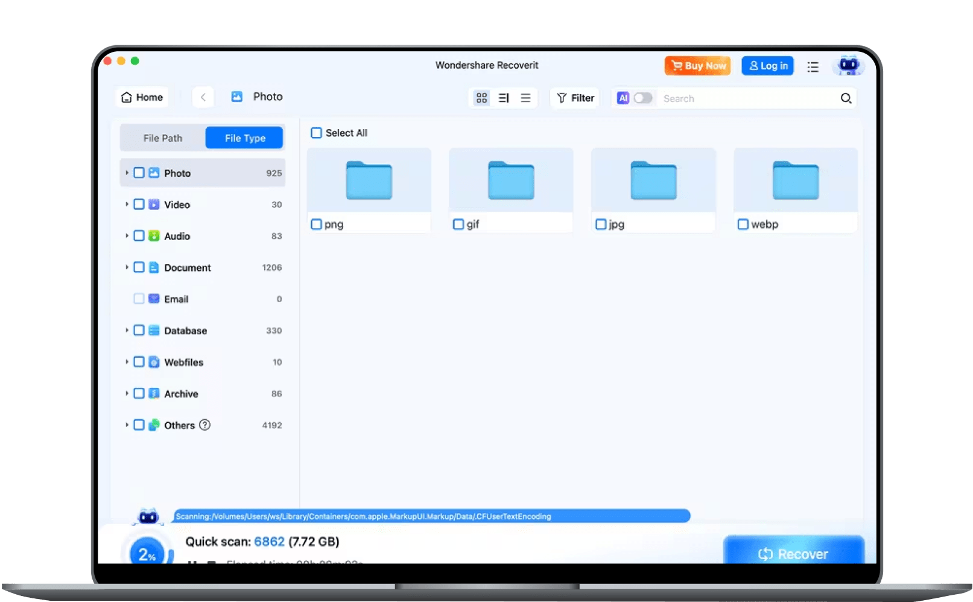Screen dimensions: 973x602
Task: Expand the Archive category arrow
Action: click(127, 393)
